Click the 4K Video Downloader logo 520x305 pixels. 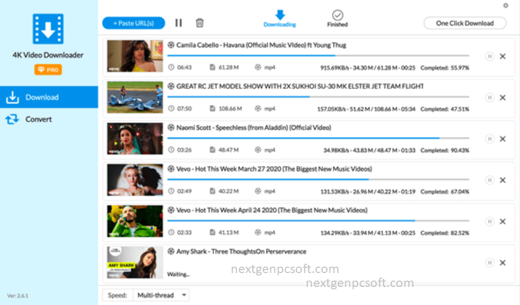pos(48,29)
